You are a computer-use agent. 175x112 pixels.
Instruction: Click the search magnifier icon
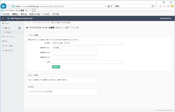[x=153, y=6]
